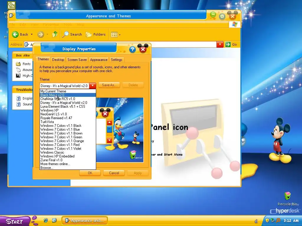The image size is (302, 226).
Task: Click the theme preview image
Action: coord(120,130)
